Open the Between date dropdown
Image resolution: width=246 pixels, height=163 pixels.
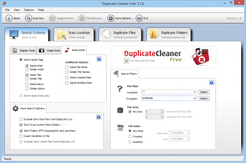[188, 133]
